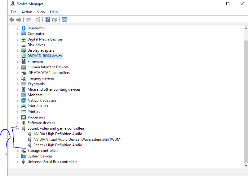The height and width of the screenshot is (176, 248).
Task: Click Scan for hardware changes icon
Action: tap(64, 19)
